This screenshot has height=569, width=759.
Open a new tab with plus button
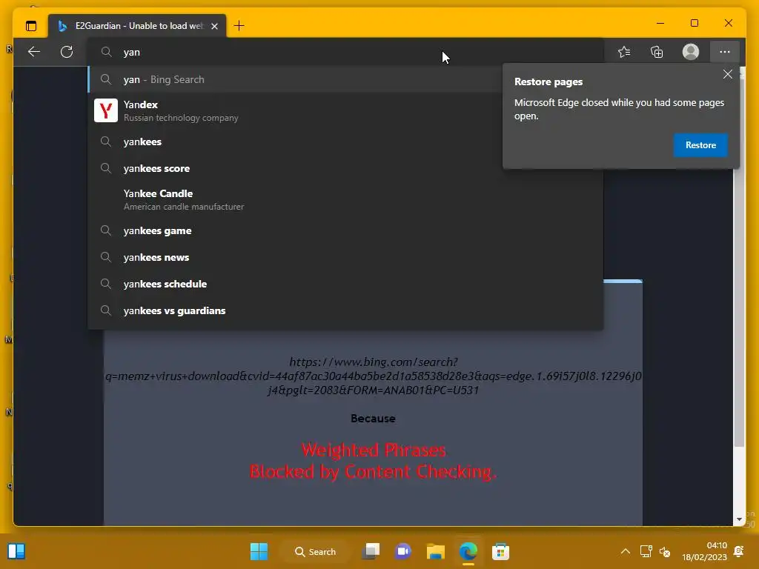(x=239, y=26)
